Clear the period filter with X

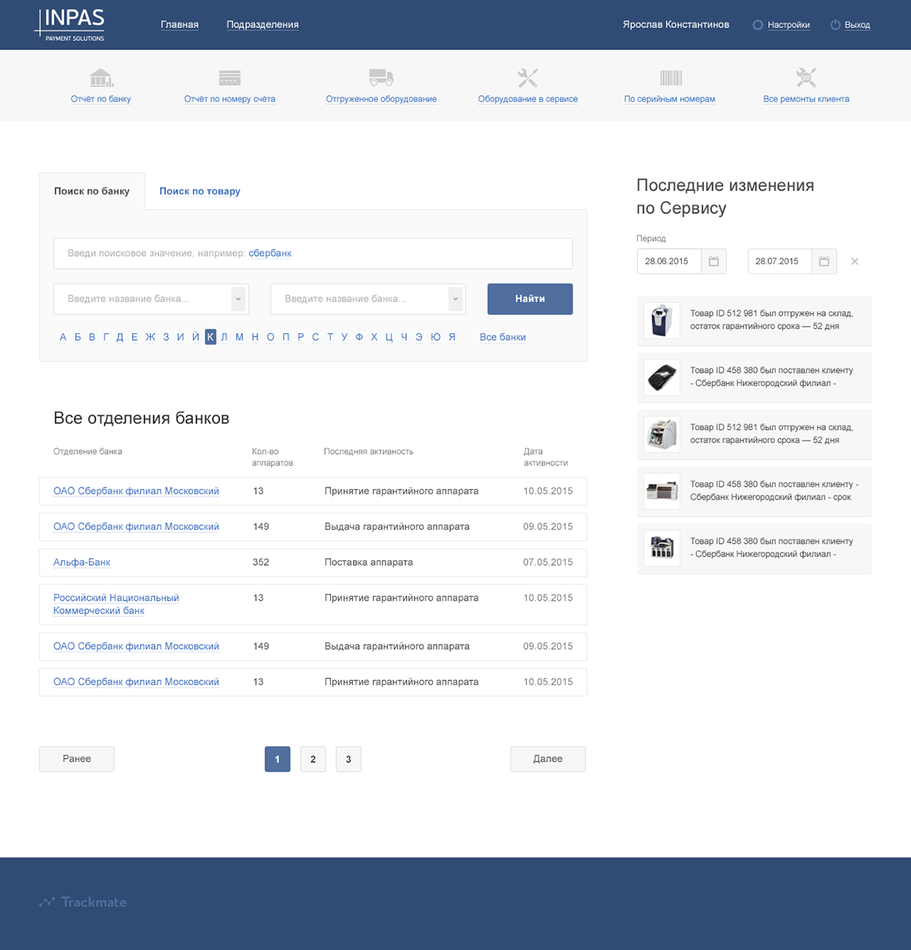(x=855, y=261)
